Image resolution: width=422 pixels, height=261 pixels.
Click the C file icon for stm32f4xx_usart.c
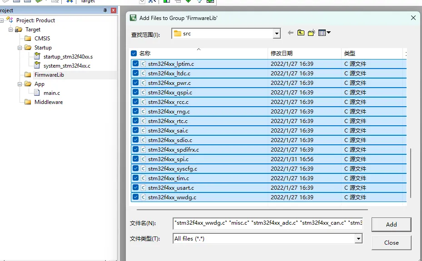tap(144, 187)
